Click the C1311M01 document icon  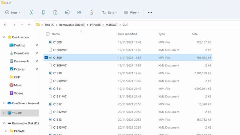click(x=50, y=96)
